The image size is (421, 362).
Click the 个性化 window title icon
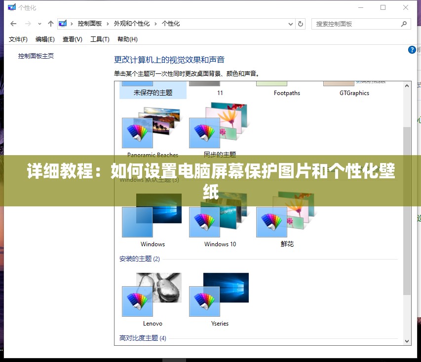coord(12,7)
